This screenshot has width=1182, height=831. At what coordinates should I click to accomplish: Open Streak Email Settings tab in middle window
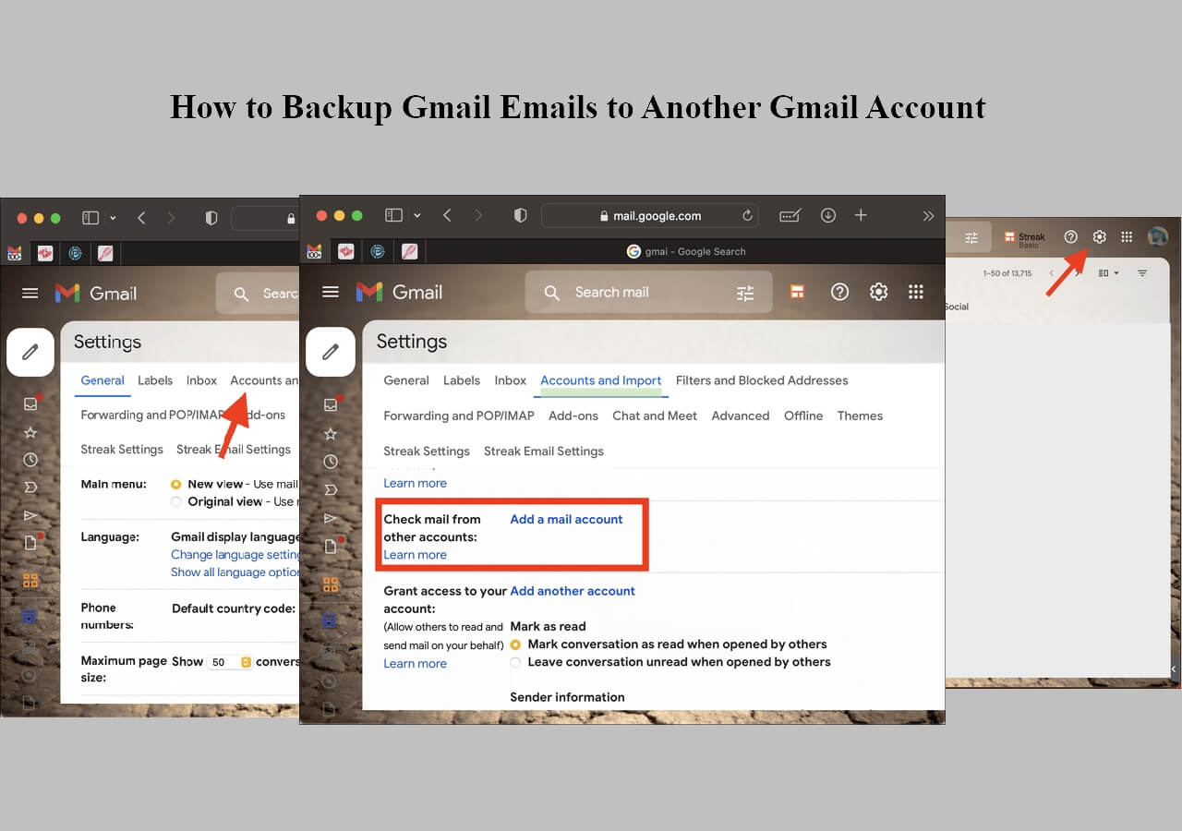tap(544, 452)
